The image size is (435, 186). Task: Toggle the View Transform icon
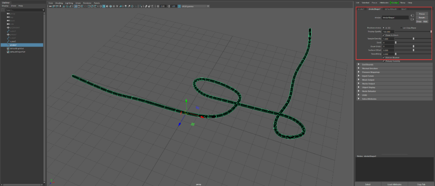pos(179,6)
